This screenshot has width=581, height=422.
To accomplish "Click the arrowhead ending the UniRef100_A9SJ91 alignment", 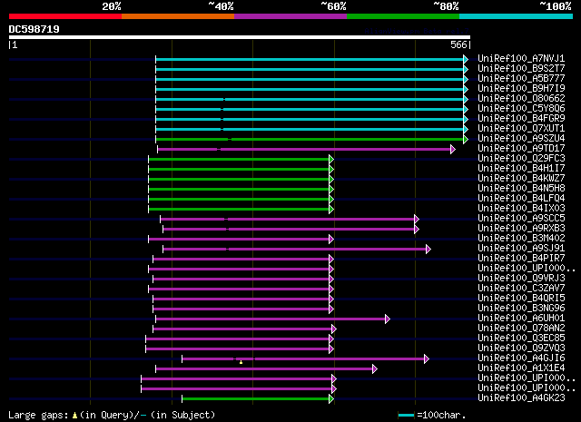I will point(428,249).
